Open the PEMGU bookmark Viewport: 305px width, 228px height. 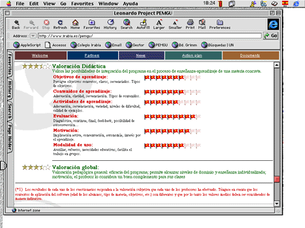click(158, 45)
